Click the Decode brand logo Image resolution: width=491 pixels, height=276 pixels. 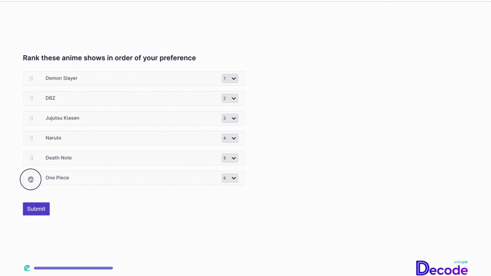[442, 268]
